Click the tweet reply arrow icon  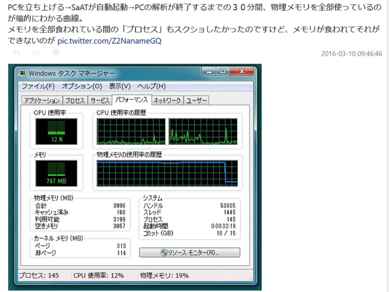[17, 53]
